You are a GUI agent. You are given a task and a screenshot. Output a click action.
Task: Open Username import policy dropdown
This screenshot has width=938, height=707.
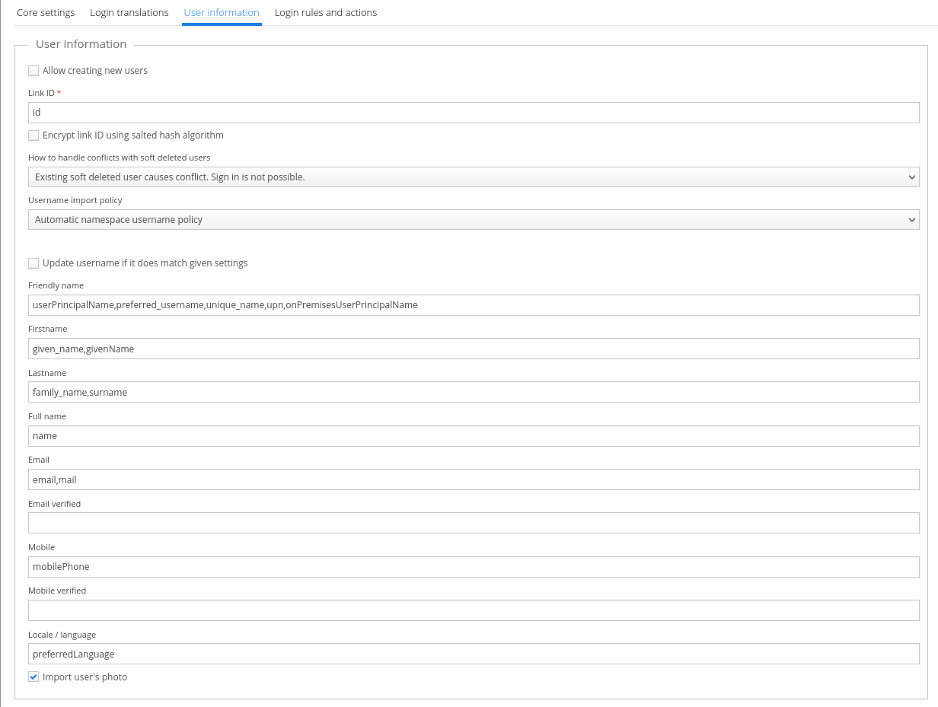pos(473,220)
